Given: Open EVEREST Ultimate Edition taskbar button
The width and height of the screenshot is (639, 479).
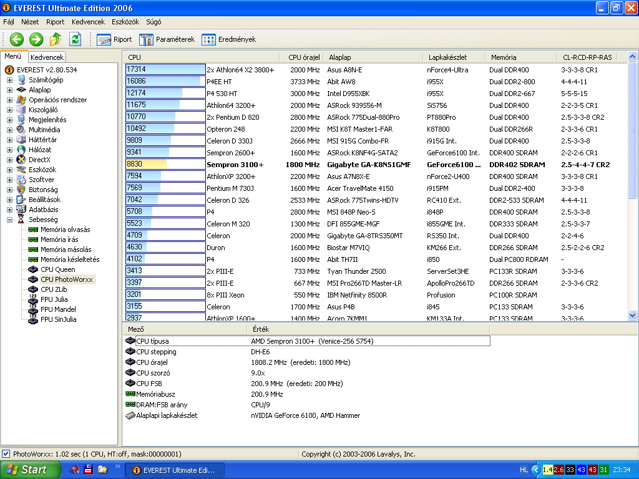Looking at the screenshot, I should click(175, 470).
